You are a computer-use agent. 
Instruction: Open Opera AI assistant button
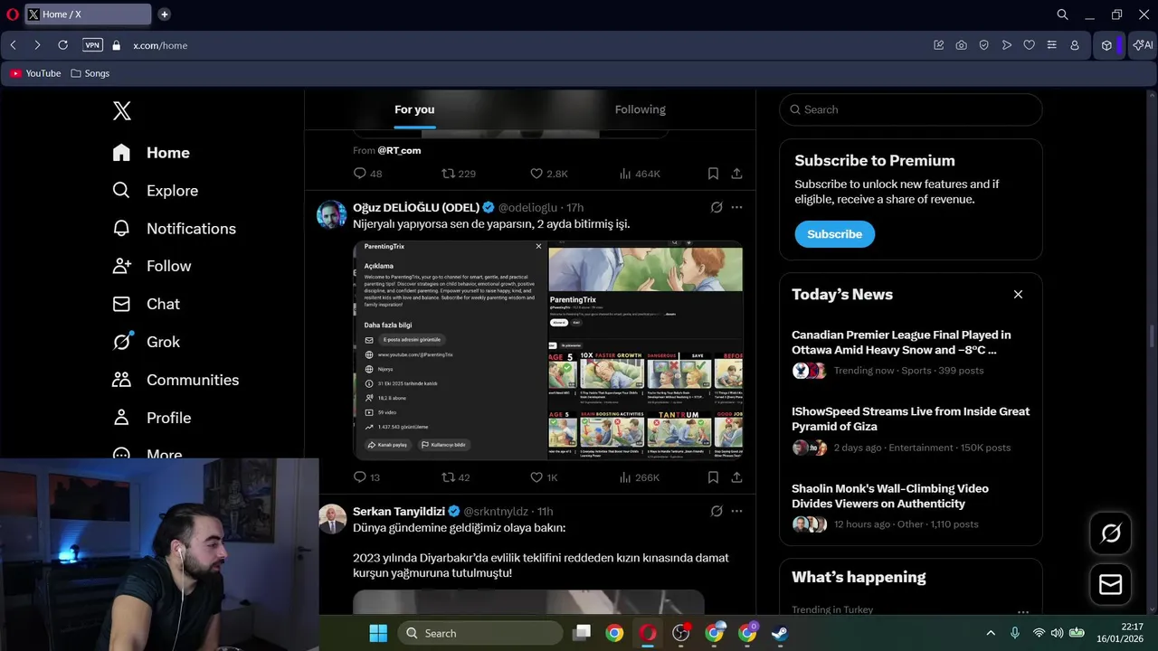coord(1144,45)
